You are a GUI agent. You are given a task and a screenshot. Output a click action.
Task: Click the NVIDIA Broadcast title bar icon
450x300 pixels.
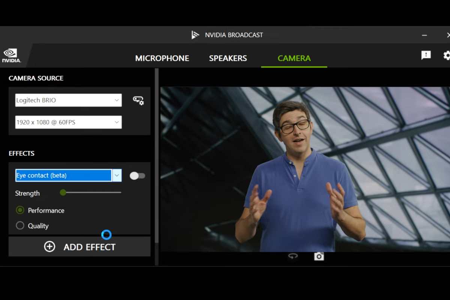195,35
